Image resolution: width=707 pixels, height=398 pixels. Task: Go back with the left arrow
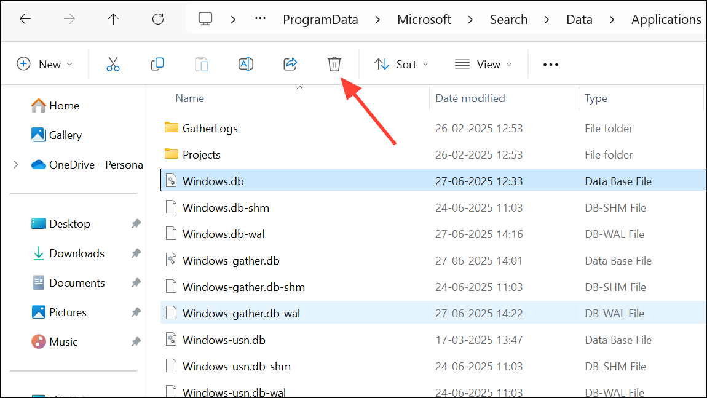click(25, 19)
